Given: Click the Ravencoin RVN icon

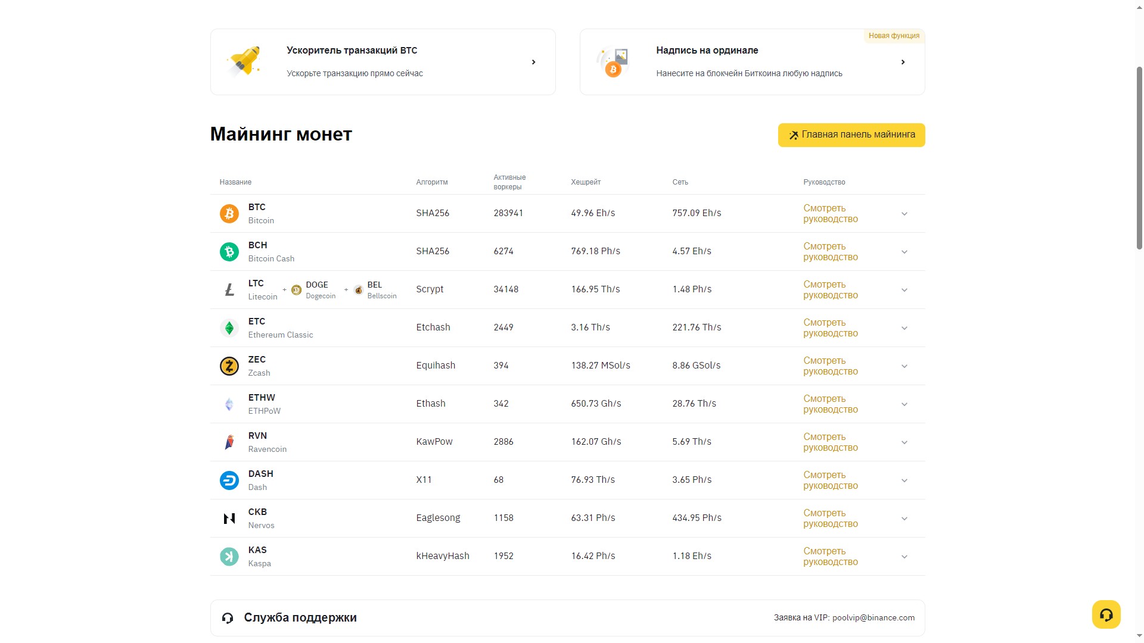Looking at the screenshot, I should 229,442.
